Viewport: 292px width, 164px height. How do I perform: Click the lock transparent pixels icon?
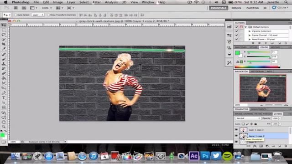click(x=243, y=124)
